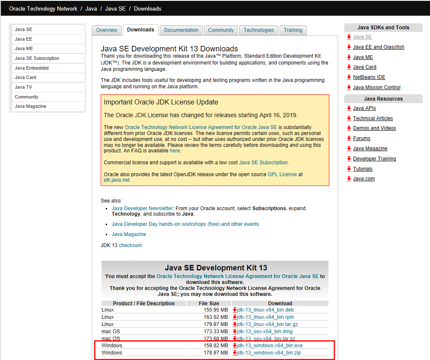The height and width of the screenshot is (360, 430).
Task: Click the download icon beside Java EE and Glassfish
Action: (x=349, y=47)
